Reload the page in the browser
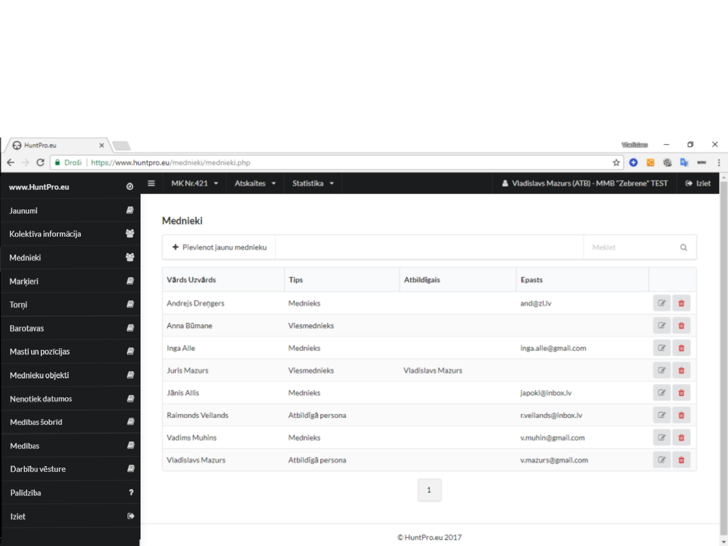 (40, 163)
